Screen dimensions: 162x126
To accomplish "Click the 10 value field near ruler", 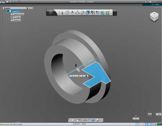I will (159, 114).
